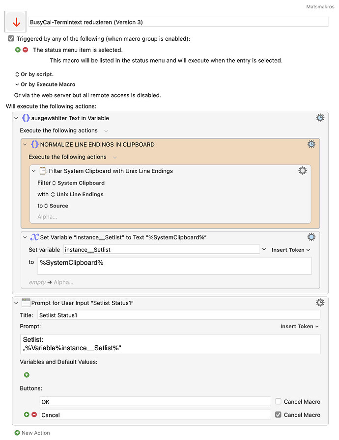
Task: Collapse the Prompt for User Input action
Action: tap(16, 303)
